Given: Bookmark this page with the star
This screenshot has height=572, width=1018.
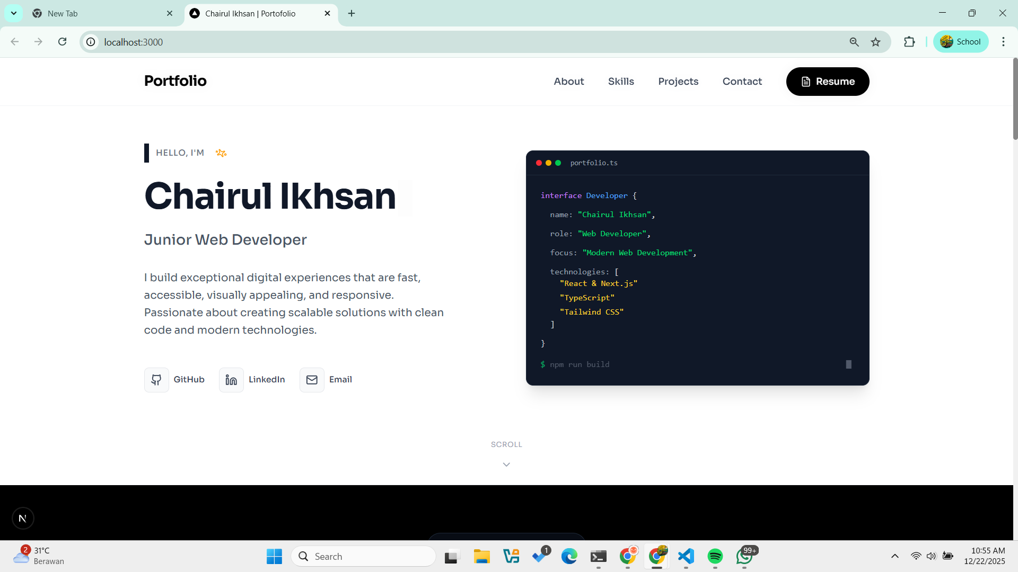Looking at the screenshot, I should coord(876,42).
